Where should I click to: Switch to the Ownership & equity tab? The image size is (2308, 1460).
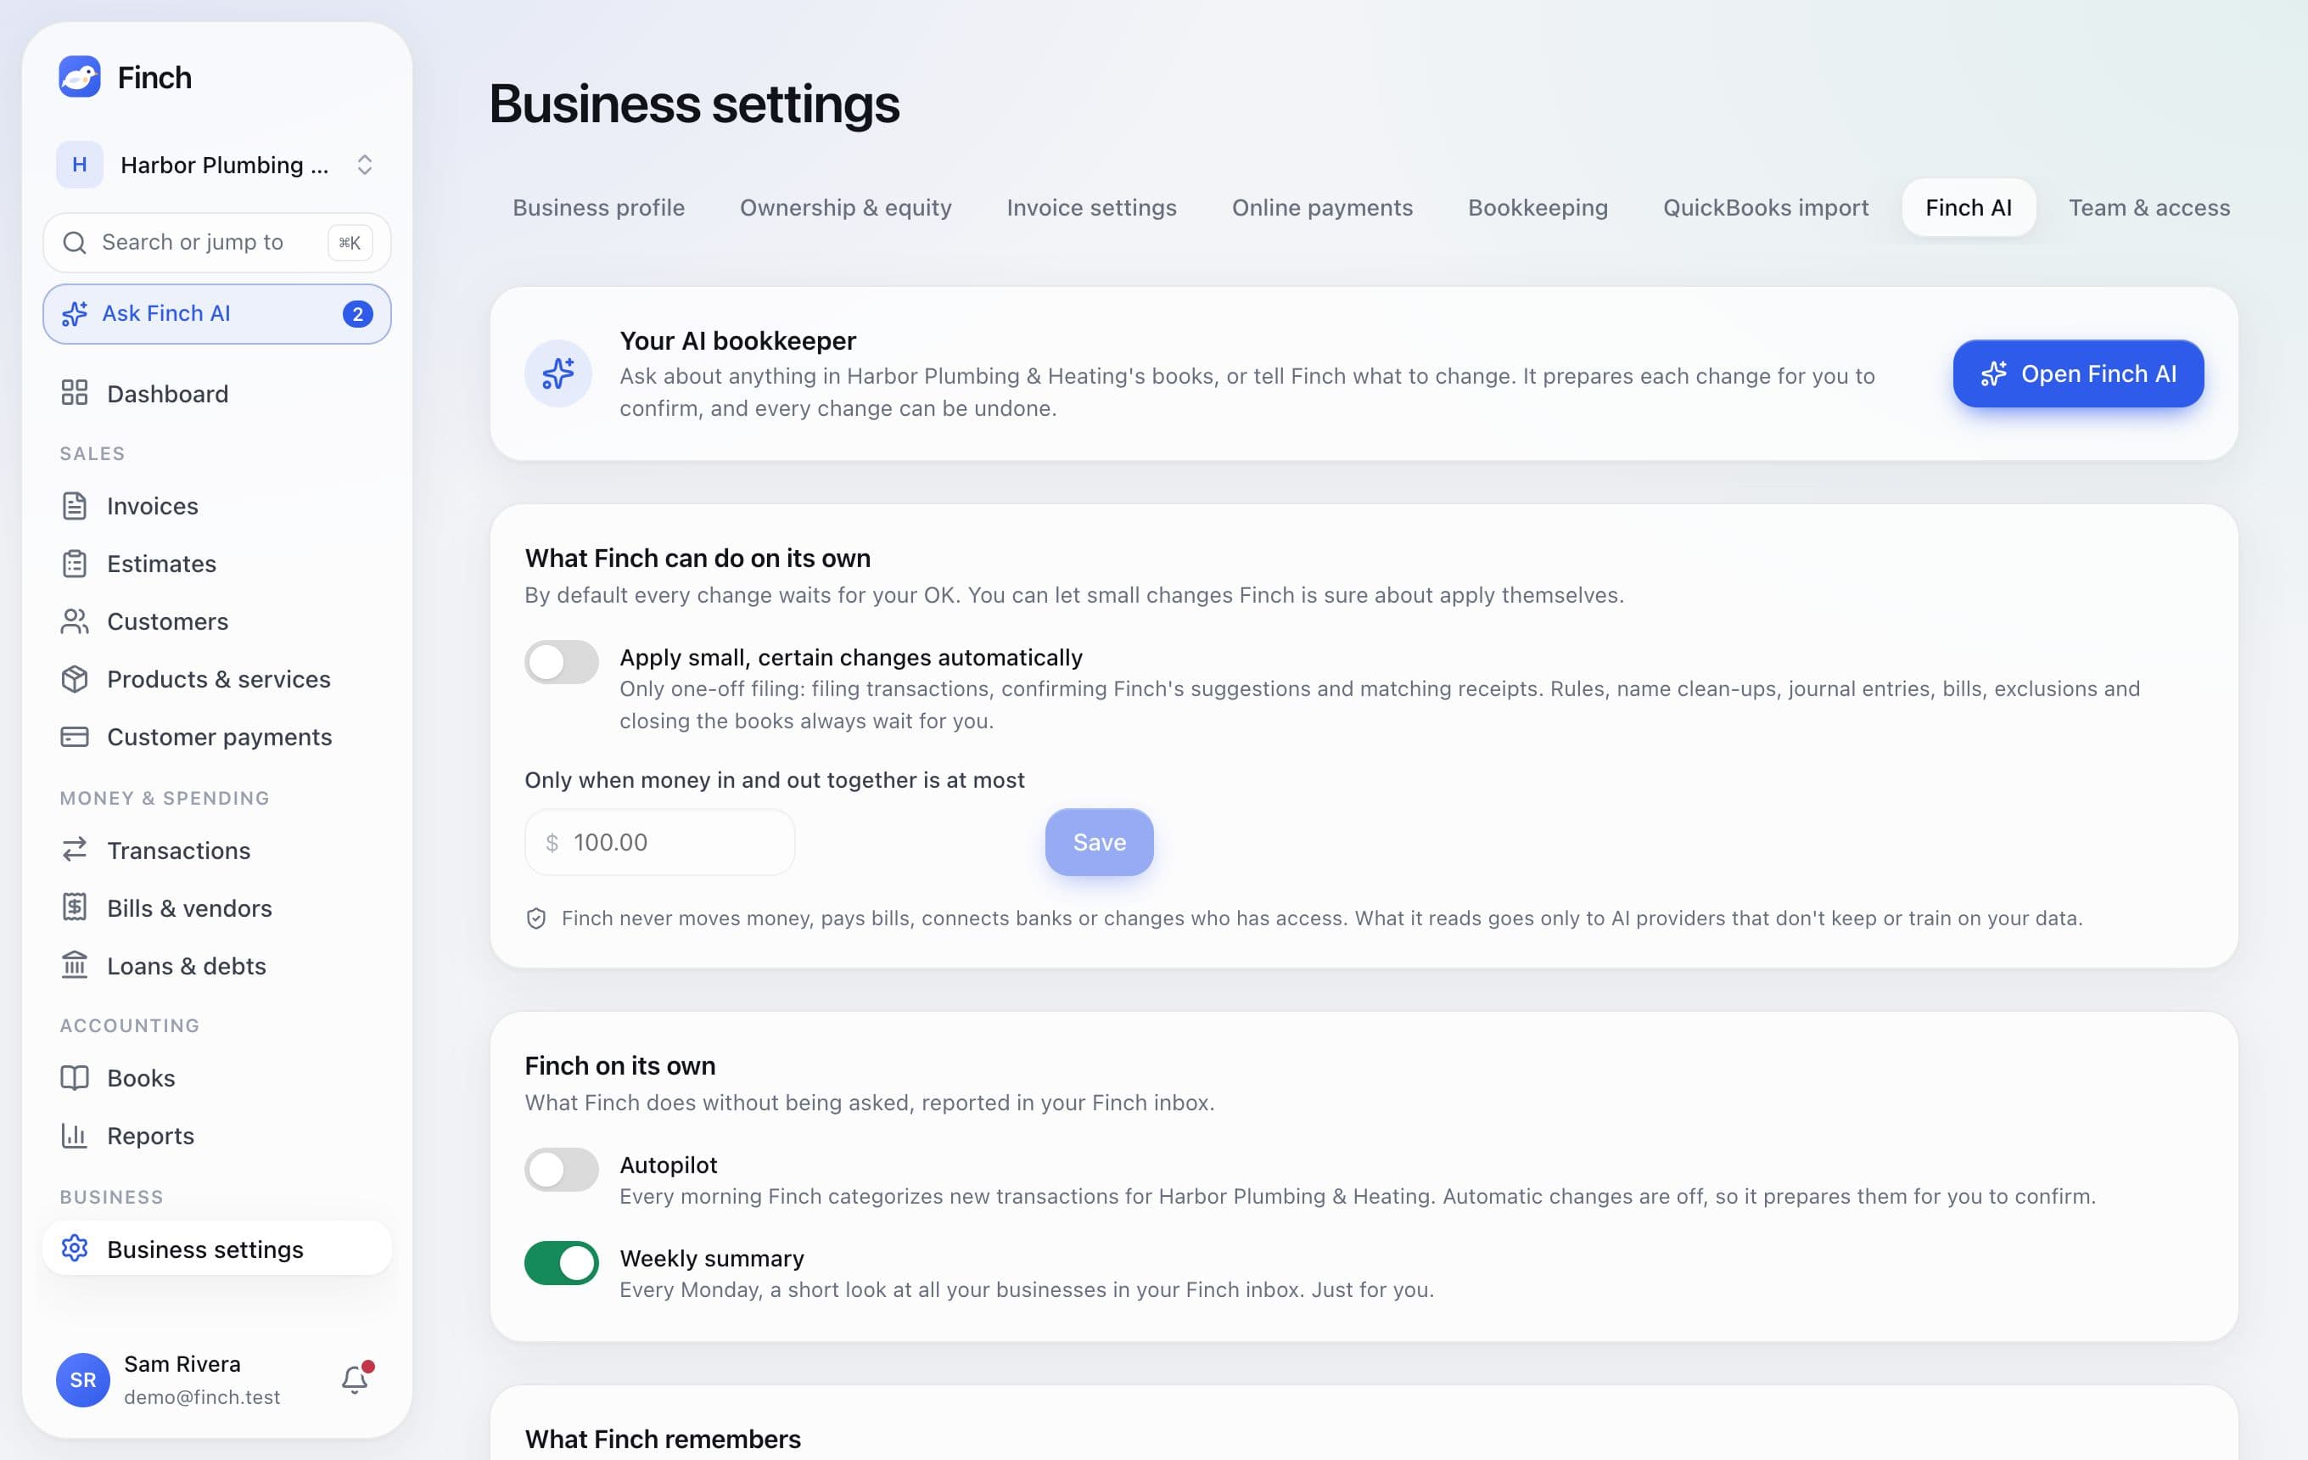pyautogui.click(x=845, y=207)
